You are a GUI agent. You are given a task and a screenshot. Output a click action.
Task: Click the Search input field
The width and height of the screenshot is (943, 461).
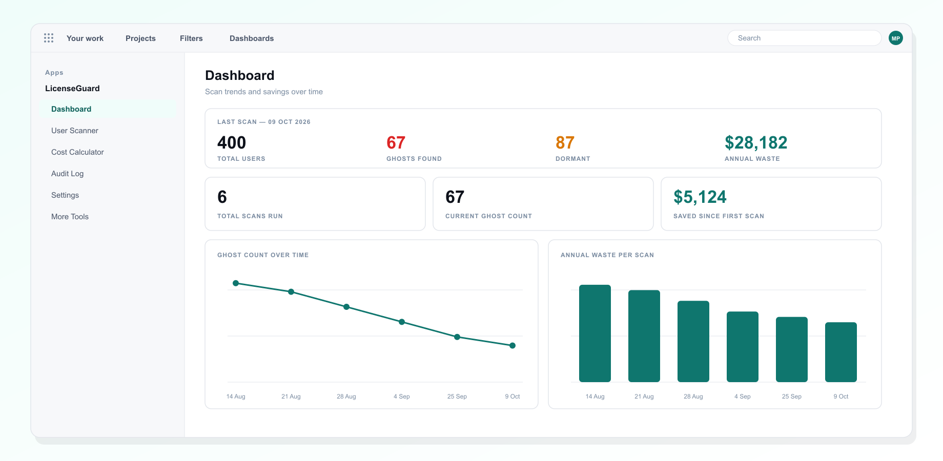805,38
